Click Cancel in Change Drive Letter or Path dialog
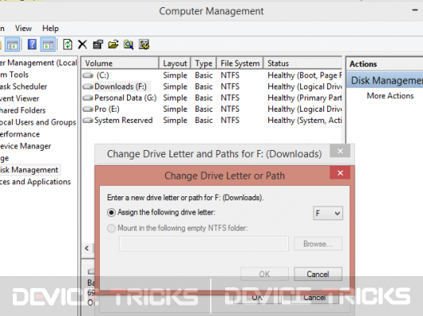This screenshot has height=316, width=423. tap(318, 274)
